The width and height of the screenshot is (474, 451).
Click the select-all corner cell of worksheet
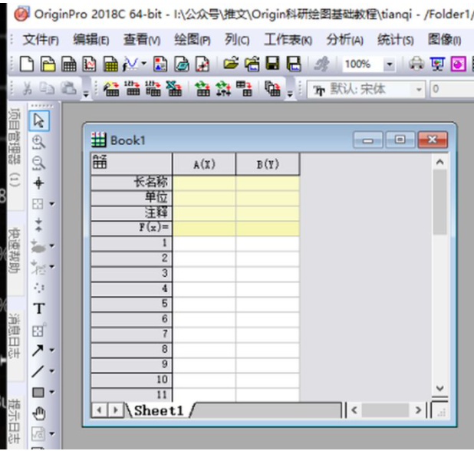(x=131, y=164)
